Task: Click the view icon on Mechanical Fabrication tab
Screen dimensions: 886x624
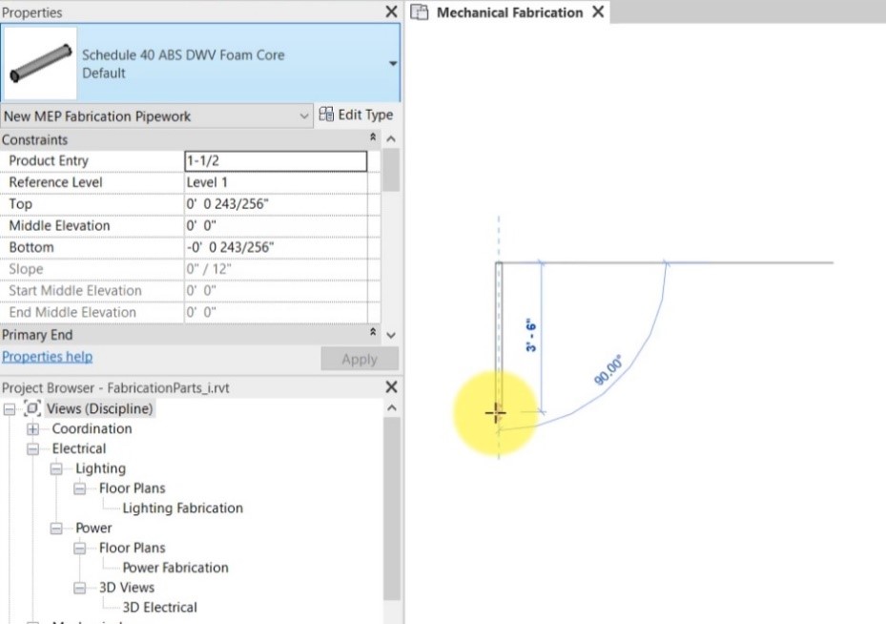Action: (419, 12)
